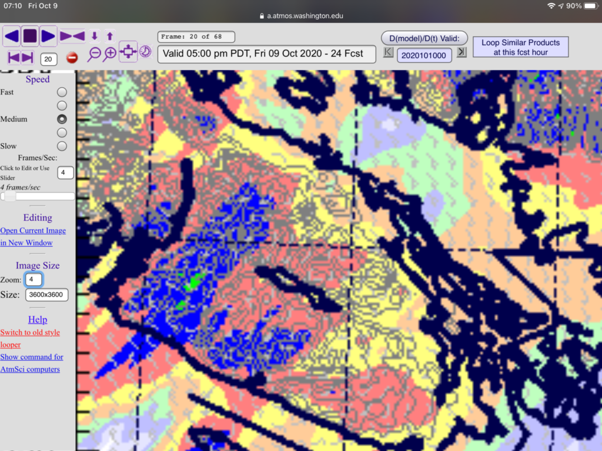Stop the animation loop
This screenshot has height=451, width=602.
tap(30, 36)
